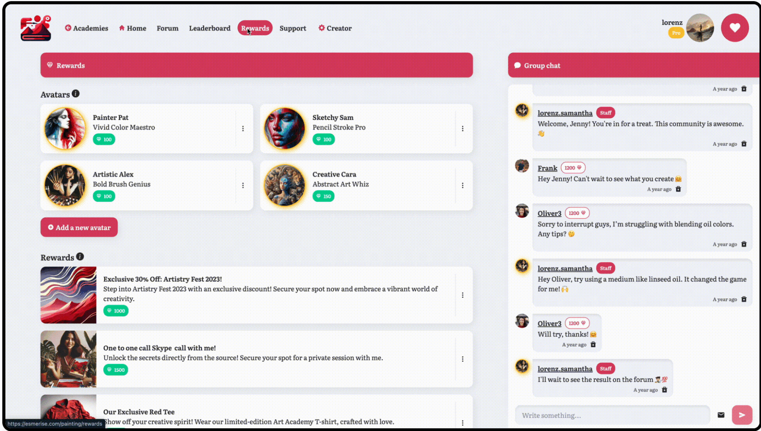
Task: Select the Rewards navigation tab
Action: [x=255, y=28]
